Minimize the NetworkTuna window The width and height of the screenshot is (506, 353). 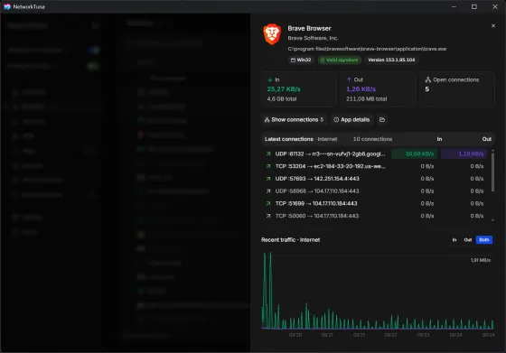pyautogui.click(x=454, y=6)
